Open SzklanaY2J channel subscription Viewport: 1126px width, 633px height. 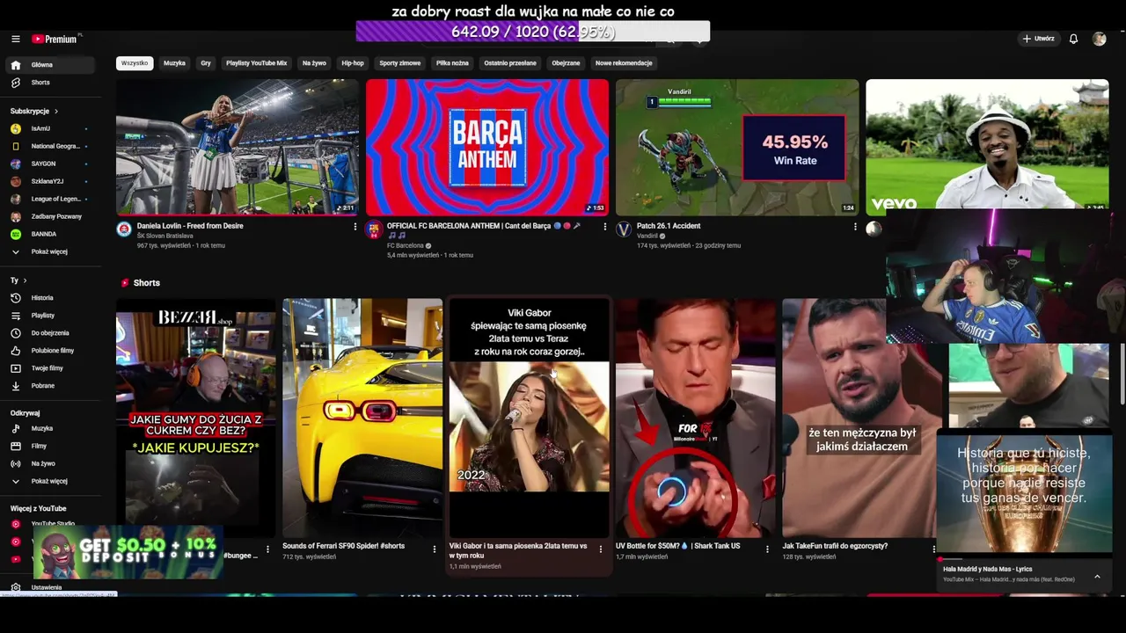(x=50, y=182)
